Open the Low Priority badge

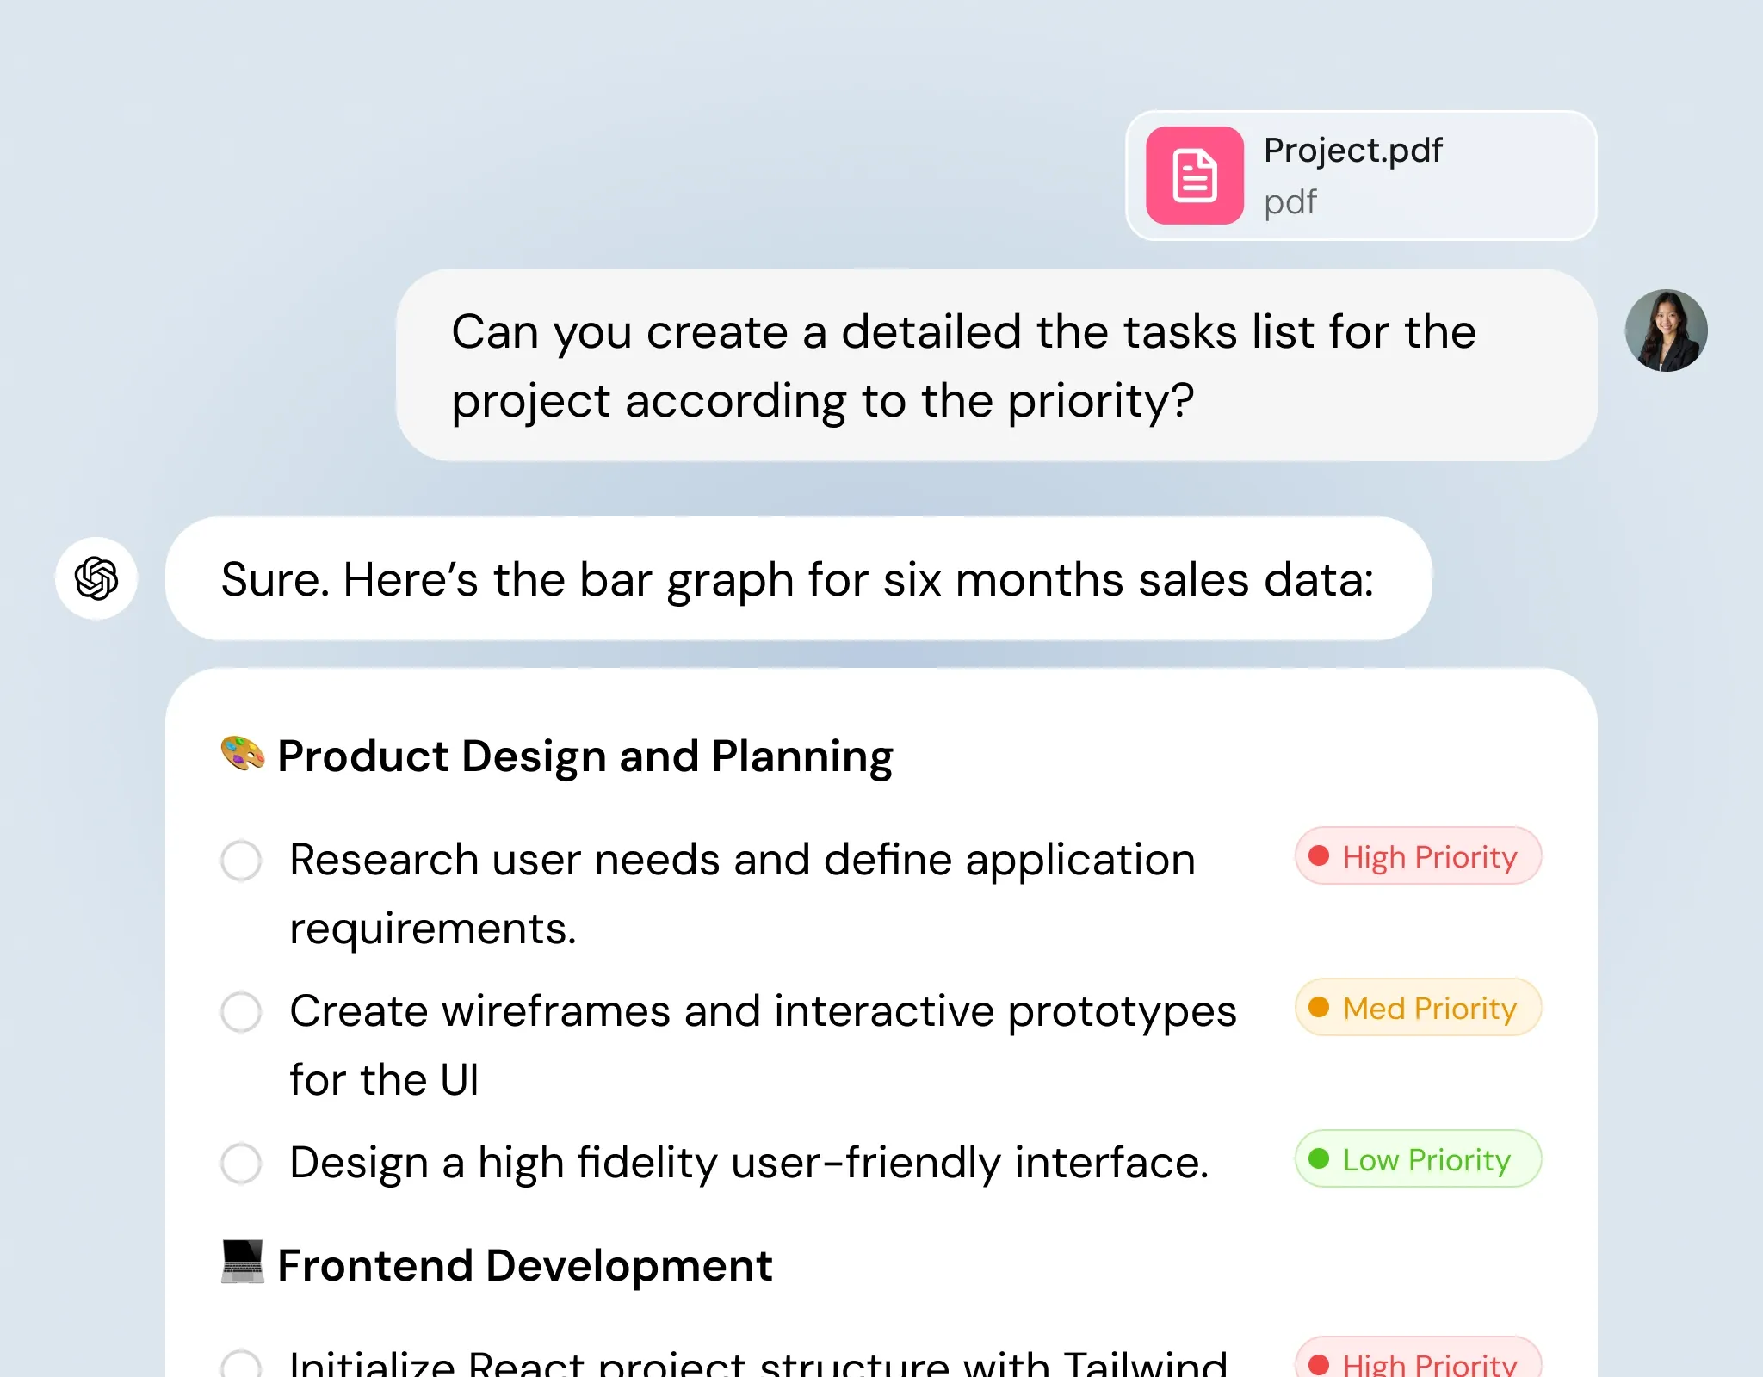coord(1418,1159)
